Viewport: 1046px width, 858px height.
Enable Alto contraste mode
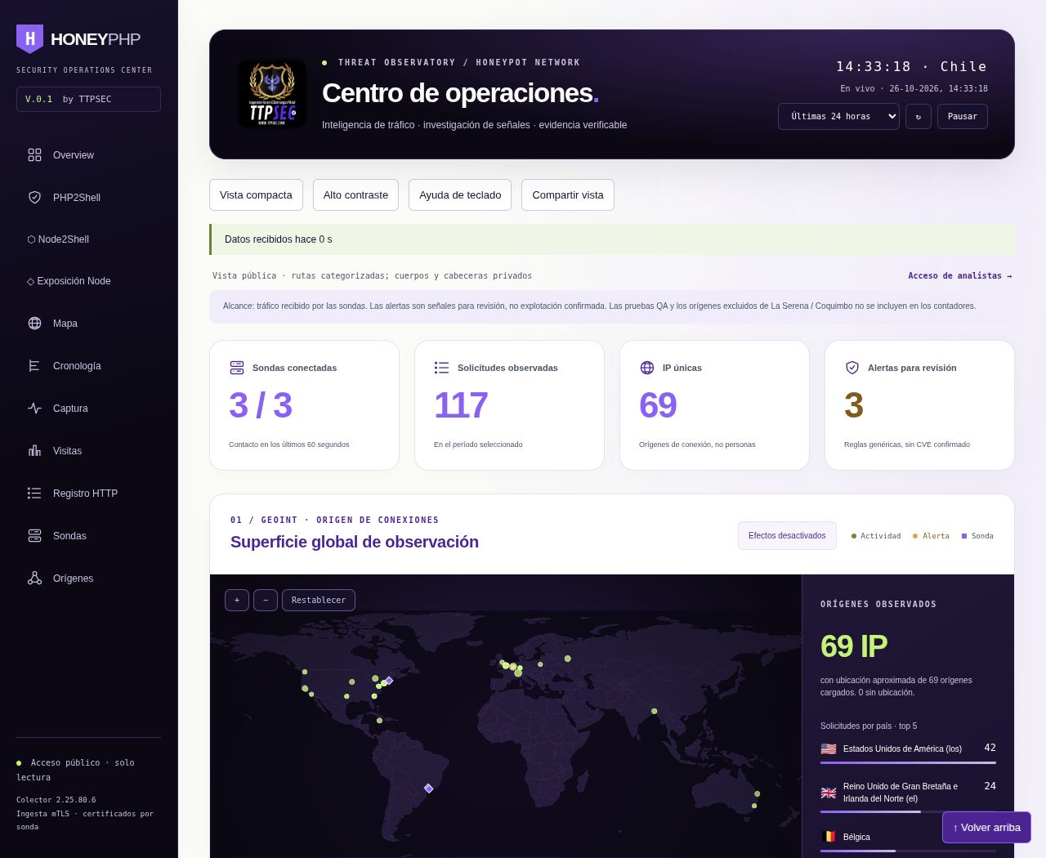355,195
